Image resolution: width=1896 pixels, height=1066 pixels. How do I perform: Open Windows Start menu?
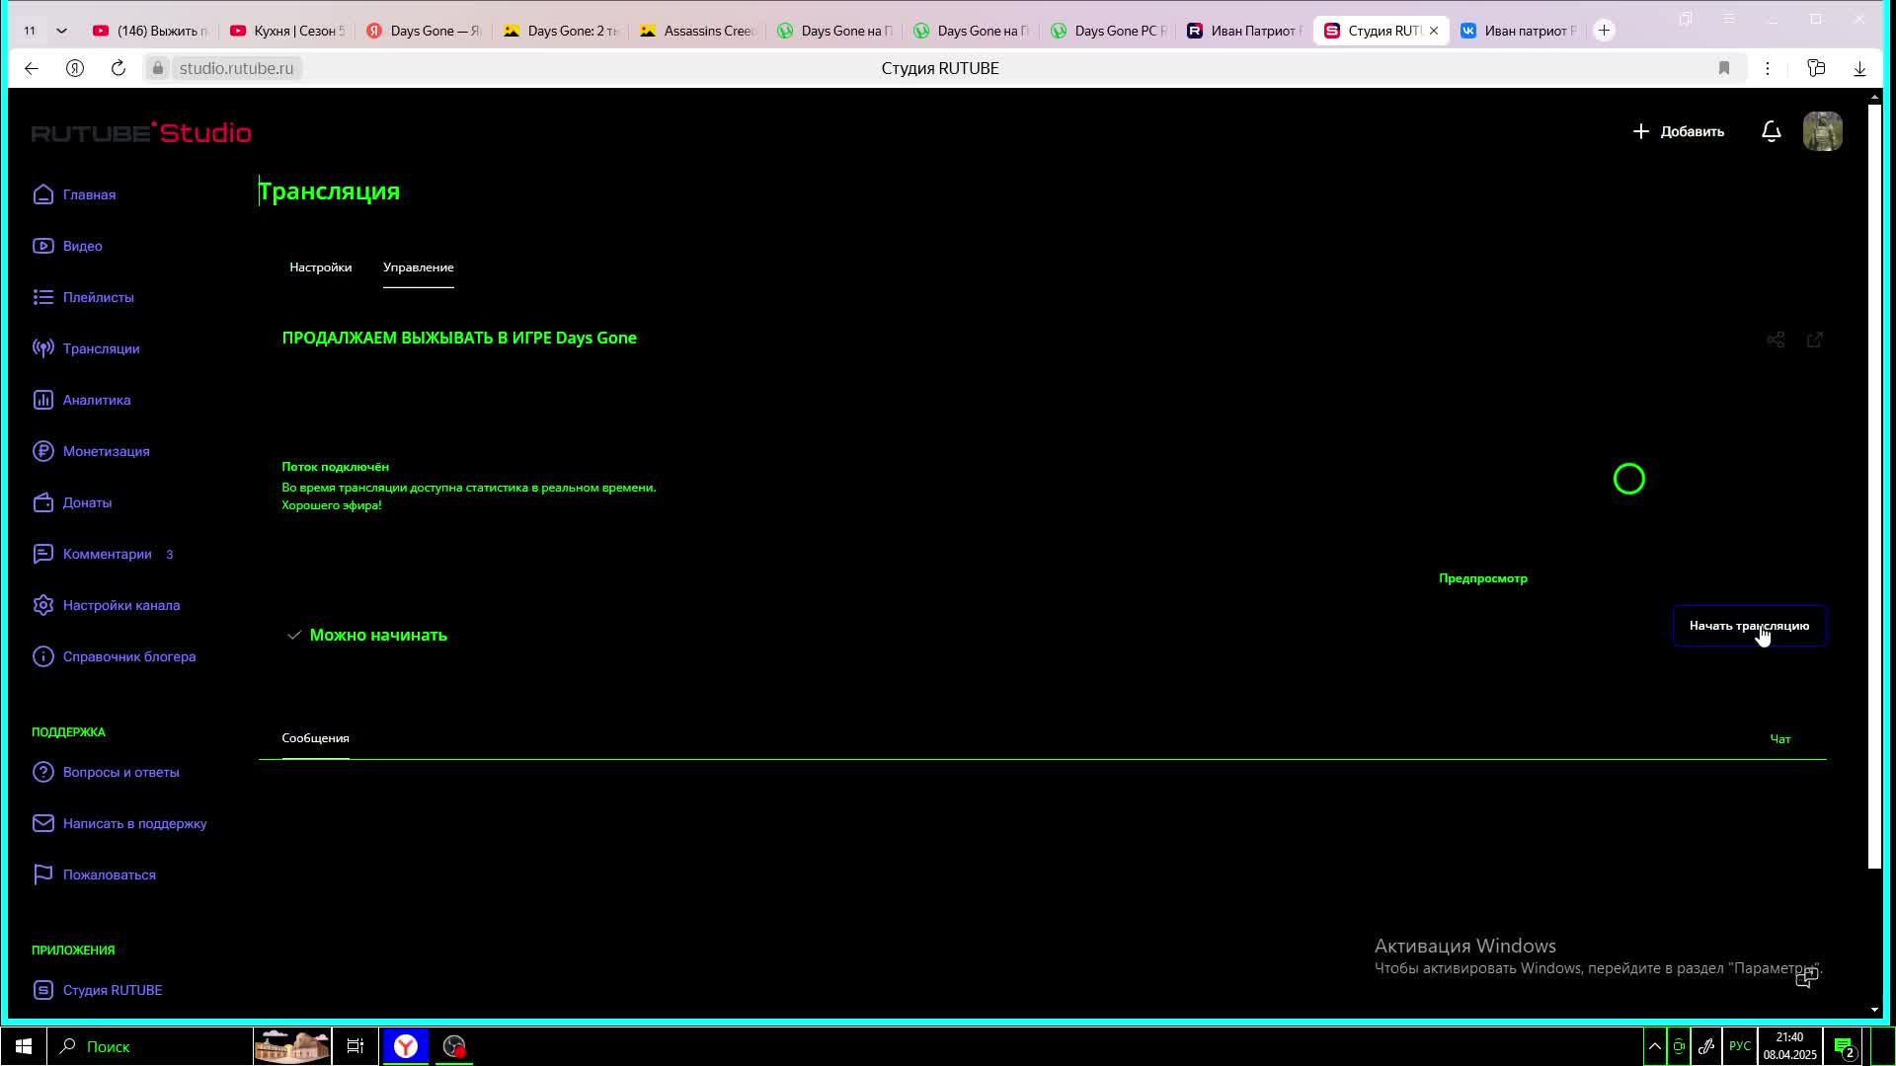[x=24, y=1046]
